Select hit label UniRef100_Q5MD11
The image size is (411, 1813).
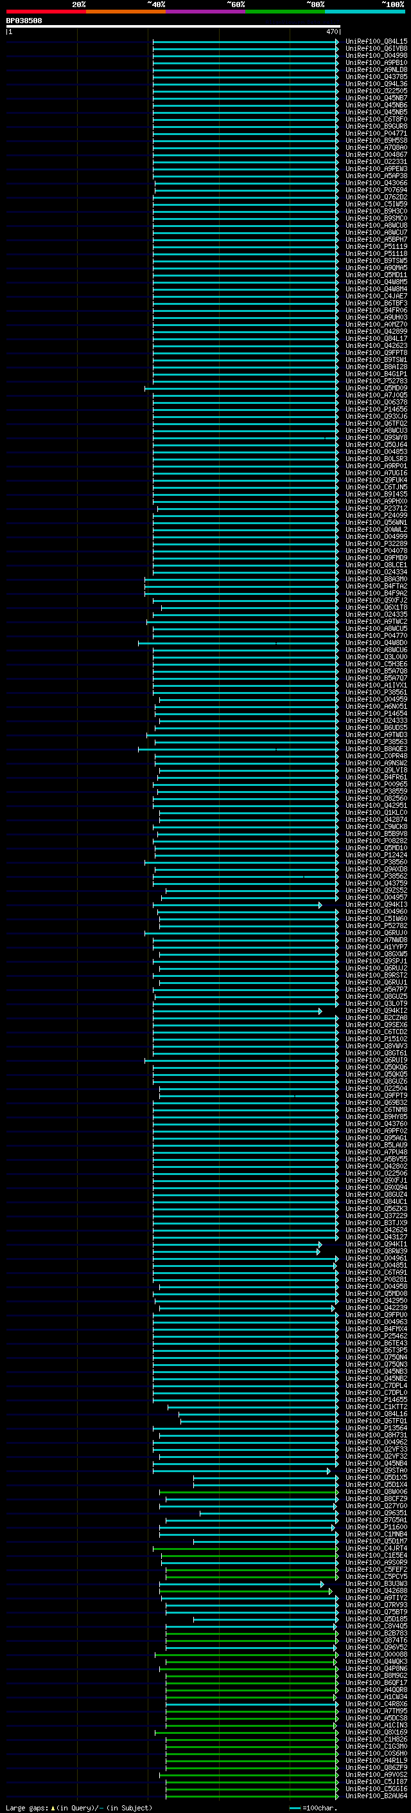click(376, 275)
